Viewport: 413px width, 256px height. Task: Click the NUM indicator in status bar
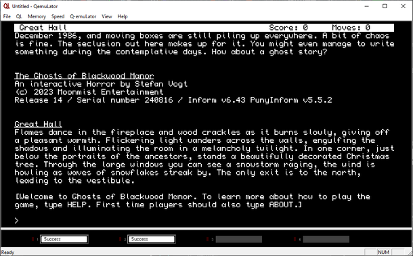383,253
